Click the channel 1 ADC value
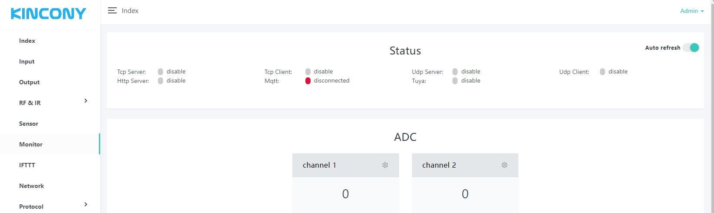This screenshot has width=714, height=213. point(345,194)
